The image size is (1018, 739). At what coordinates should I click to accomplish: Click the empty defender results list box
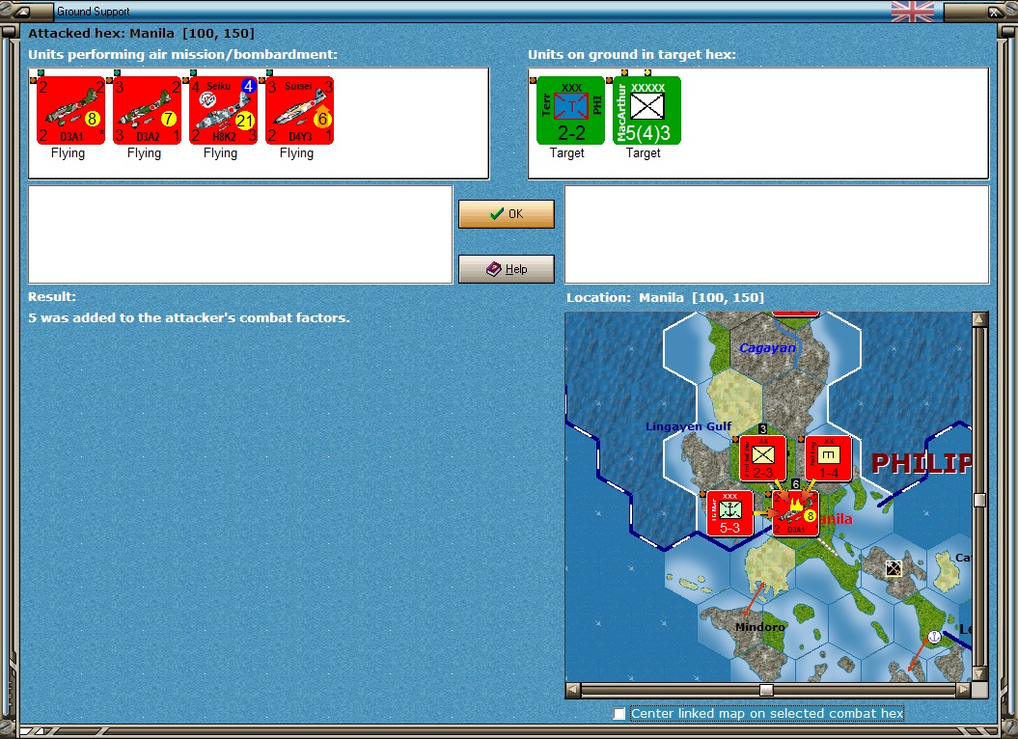(777, 234)
